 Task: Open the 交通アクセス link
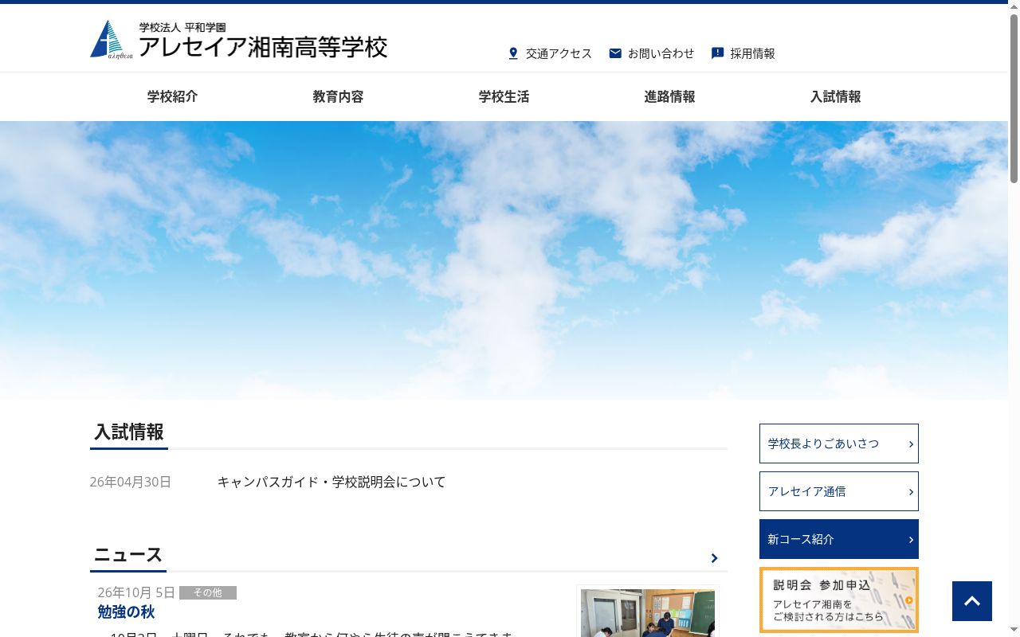tap(559, 53)
